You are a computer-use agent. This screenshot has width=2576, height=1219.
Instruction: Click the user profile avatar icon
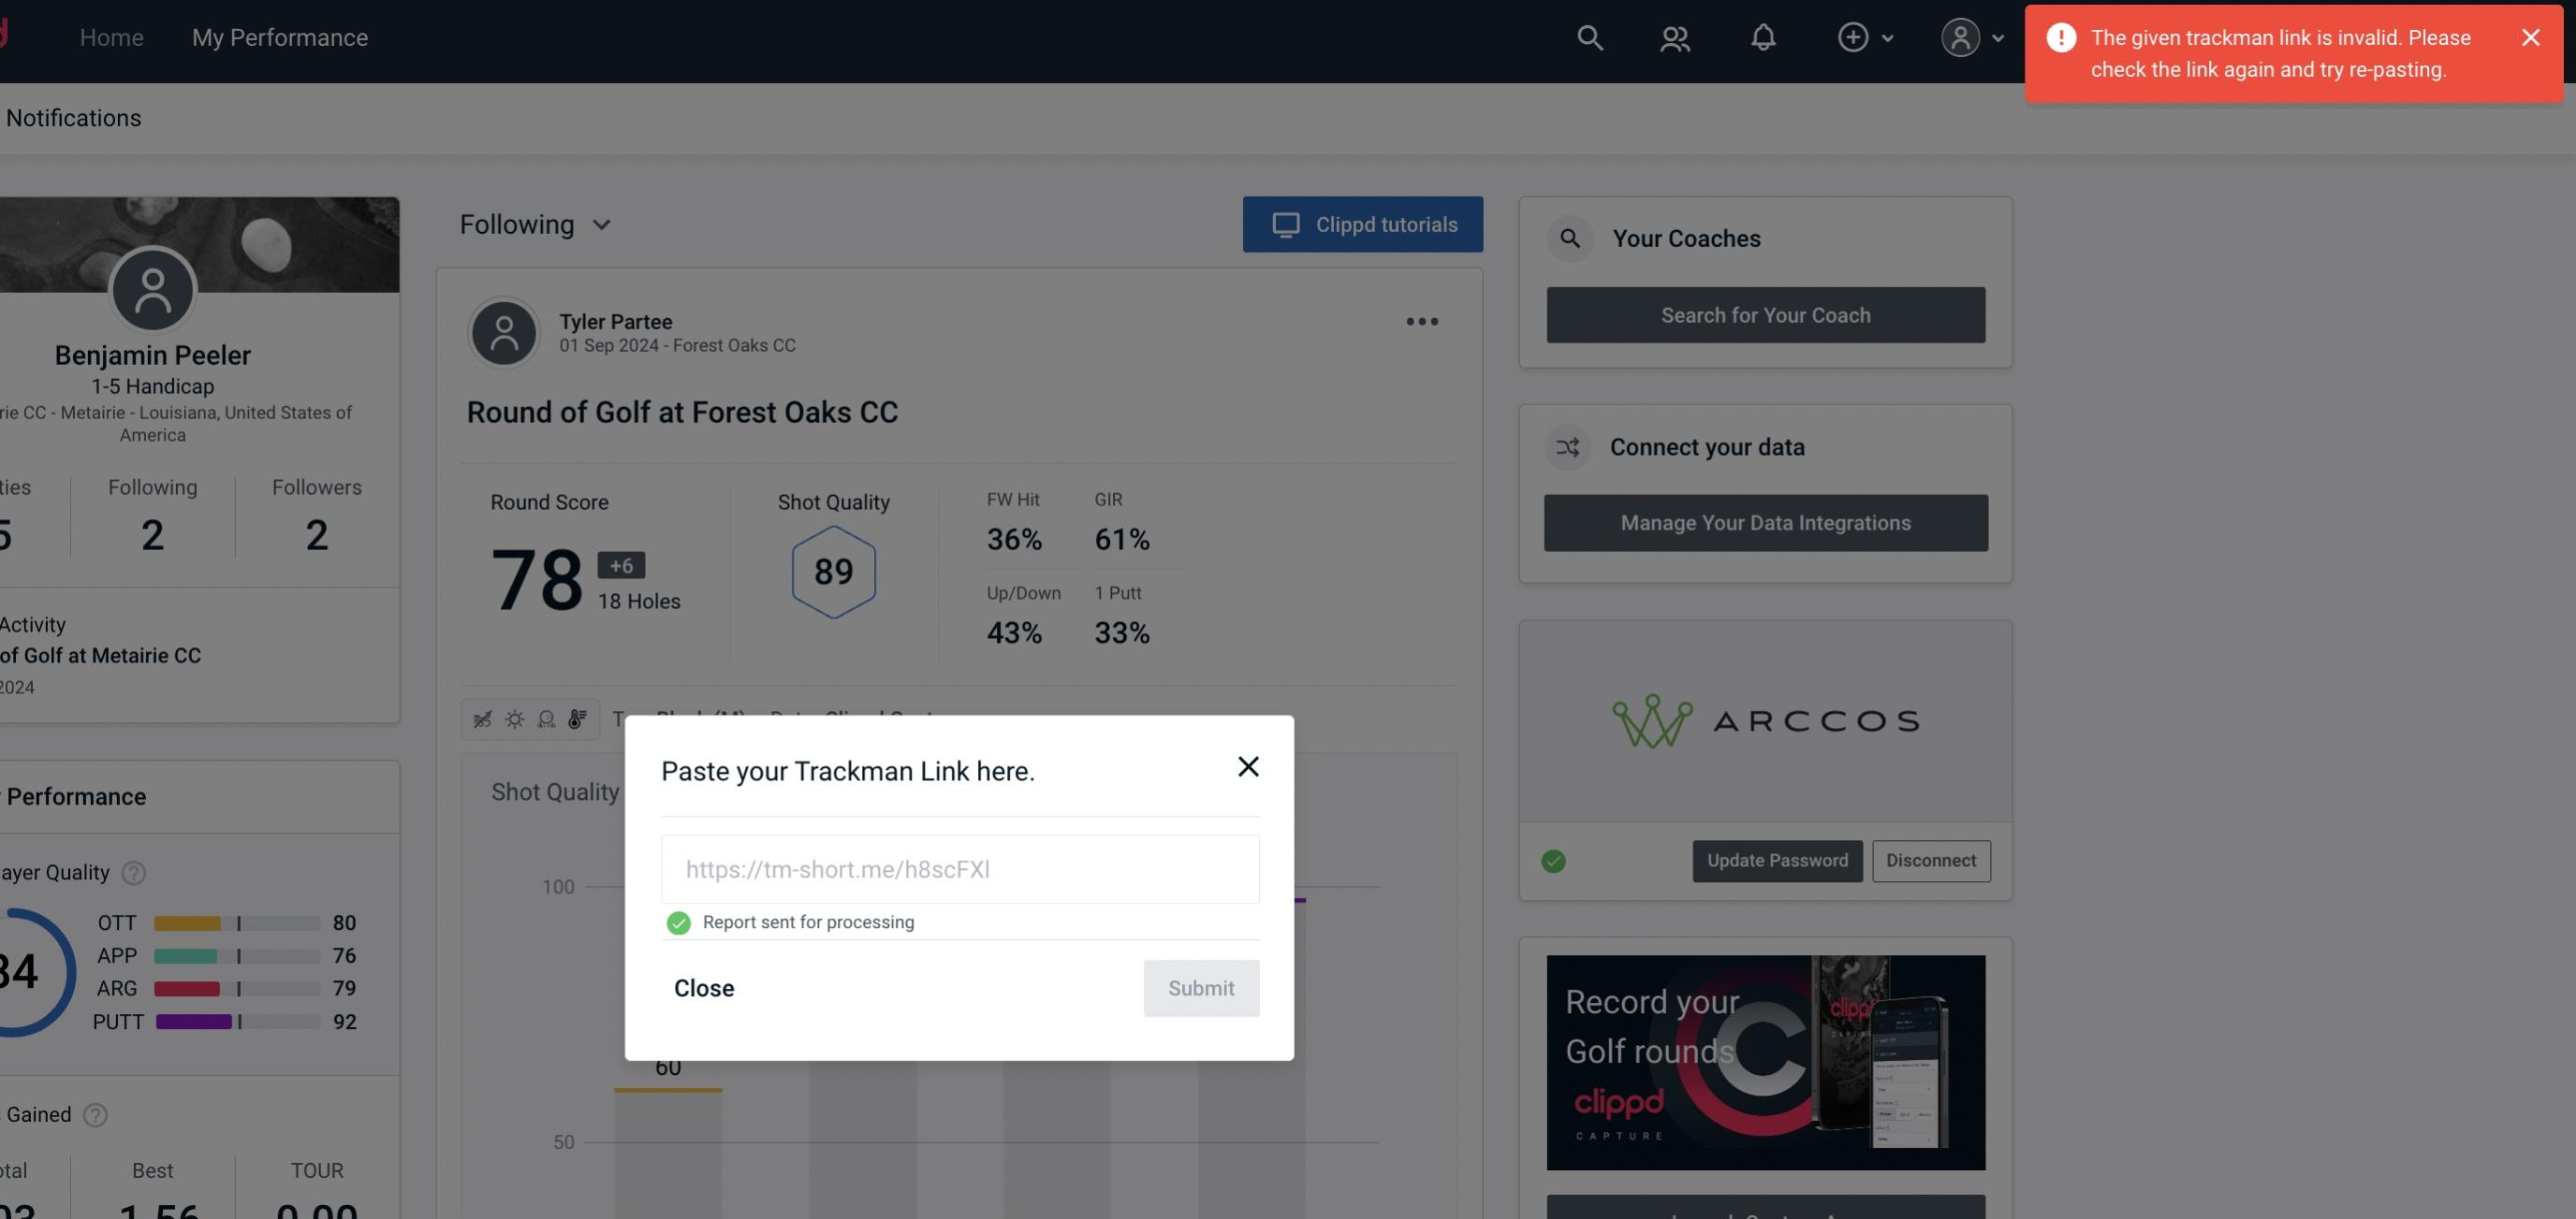pyautogui.click(x=1960, y=35)
